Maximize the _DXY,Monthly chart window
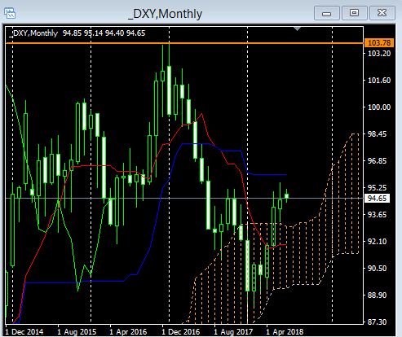Viewport: 402px width, 337px height. (354, 13)
